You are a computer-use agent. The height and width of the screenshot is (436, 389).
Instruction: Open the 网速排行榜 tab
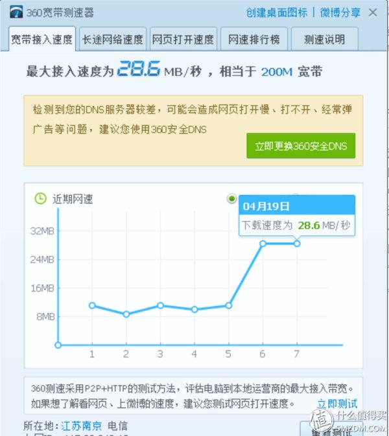click(x=254, y=40)
